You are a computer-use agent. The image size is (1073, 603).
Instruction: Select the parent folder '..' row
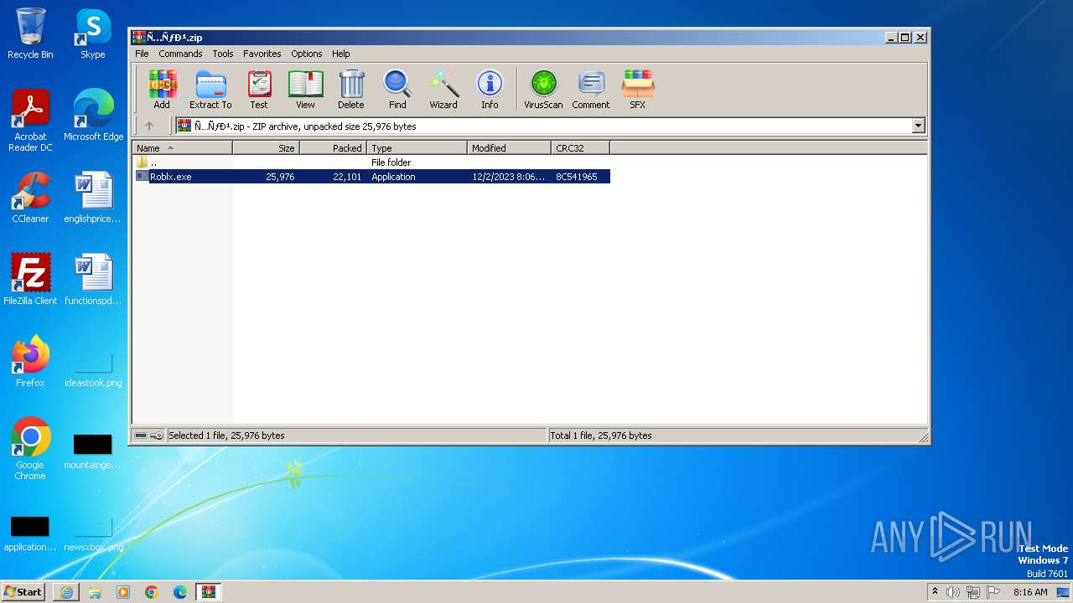coord(372,162)
